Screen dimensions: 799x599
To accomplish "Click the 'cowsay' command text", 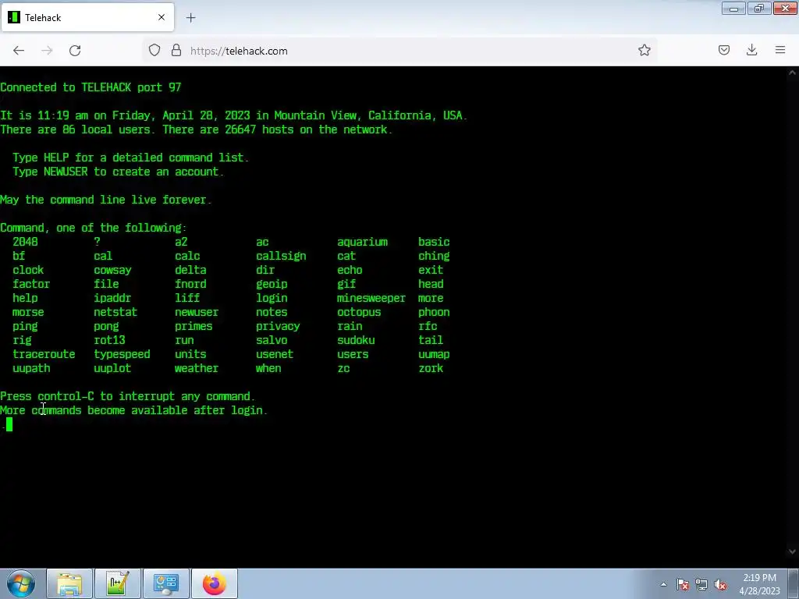I will point(112,270).
